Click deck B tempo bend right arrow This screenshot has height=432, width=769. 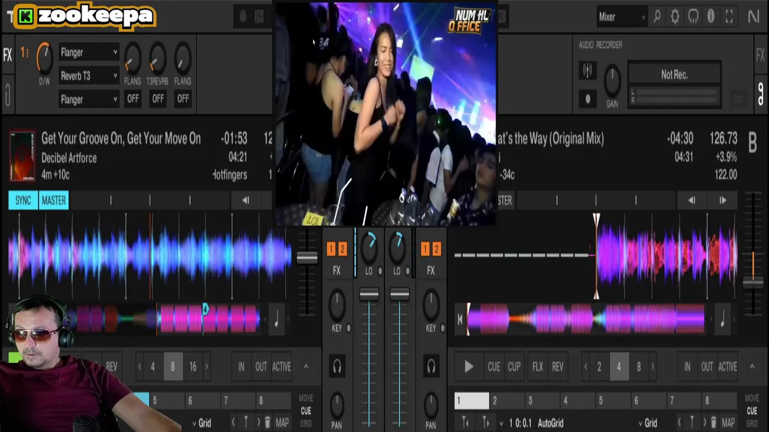(x=723, y=200)
